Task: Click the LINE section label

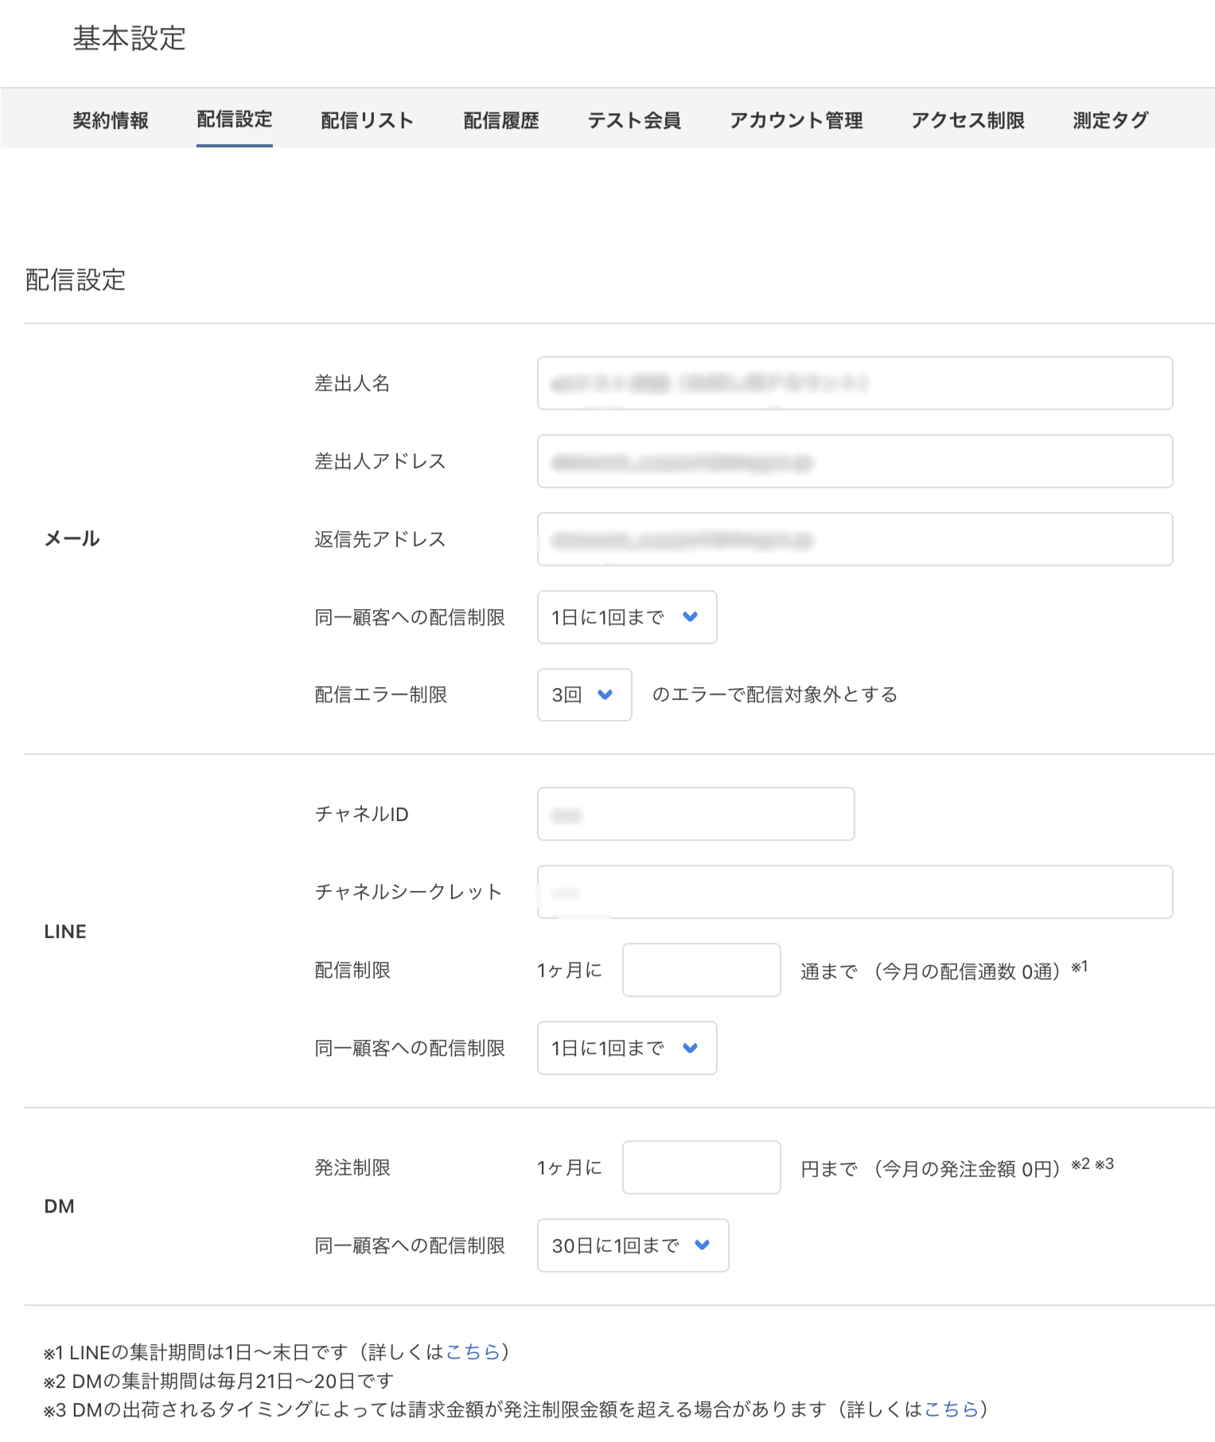Action: 65,932
